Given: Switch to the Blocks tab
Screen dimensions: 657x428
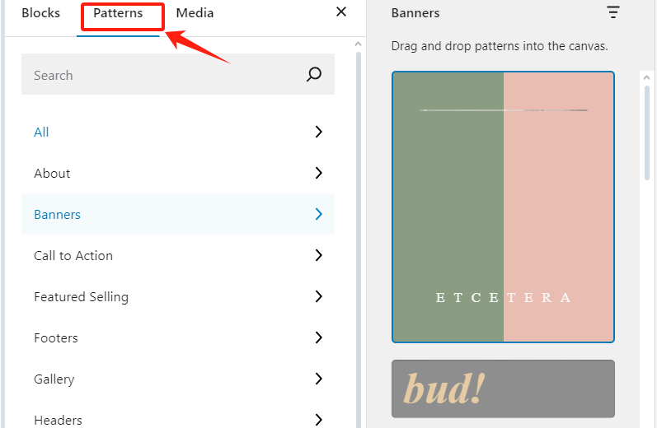Looking at the screenshot, I should [40, 13].
